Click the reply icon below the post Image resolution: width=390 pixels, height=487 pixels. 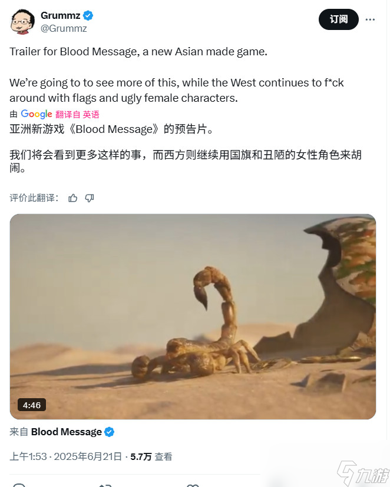point(19,485)
